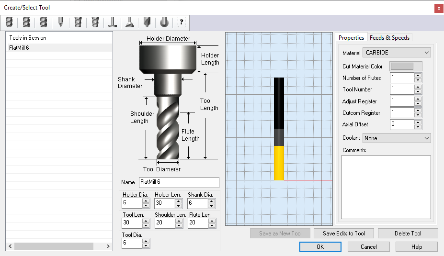Decrease Holder Len. with down arrow
The height and width of the screenshot is (256, 444).
coord(178,206)
